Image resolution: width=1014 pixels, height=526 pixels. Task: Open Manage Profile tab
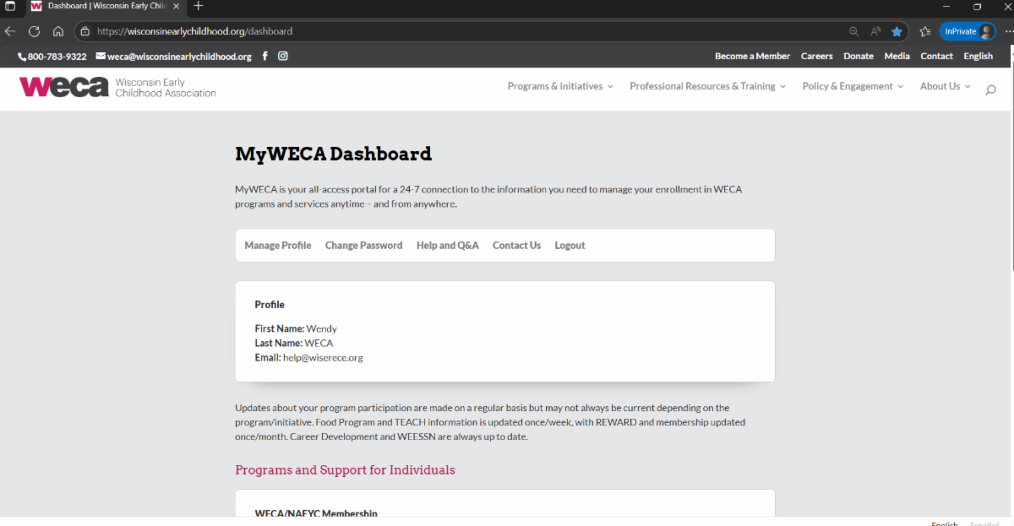(x=278, y=246)
